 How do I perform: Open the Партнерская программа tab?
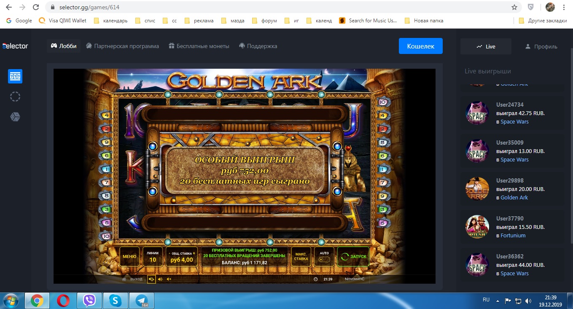click(x=122, y=46)
